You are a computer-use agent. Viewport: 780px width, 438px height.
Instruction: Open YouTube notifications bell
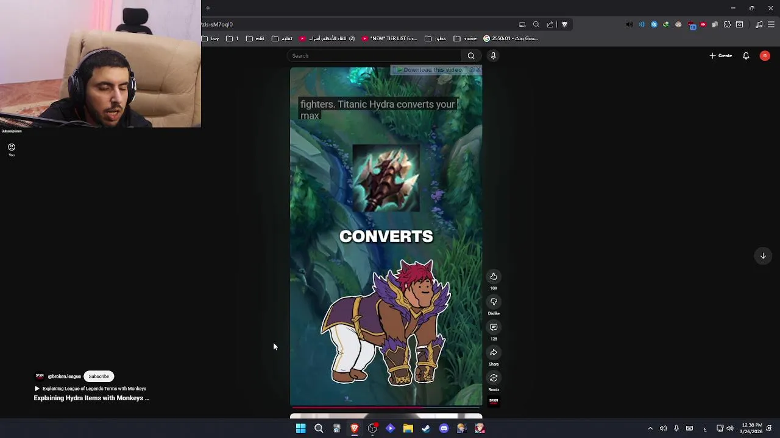pyautogui.click(x=746, y=56)
